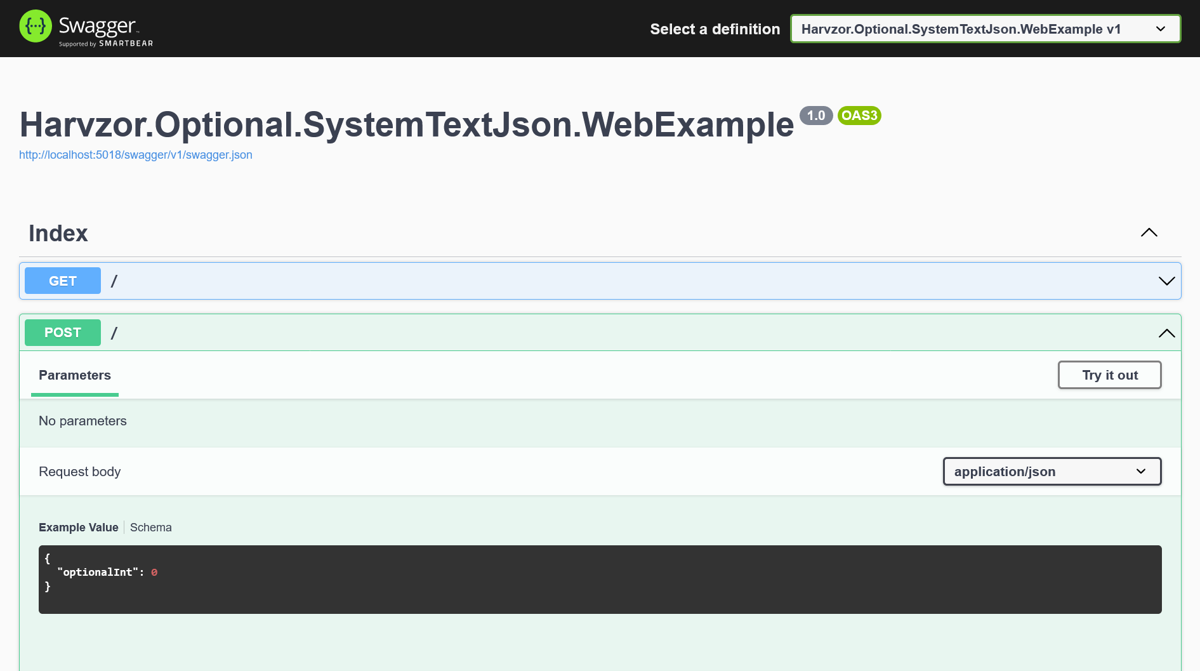
Task: Click the OAS3 badge
Action: 859,116
